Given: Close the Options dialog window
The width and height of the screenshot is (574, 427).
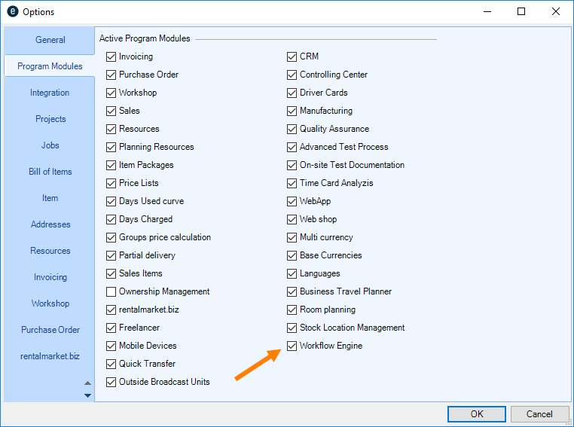Looking at the screenshot, I should (x=556, y=12).
